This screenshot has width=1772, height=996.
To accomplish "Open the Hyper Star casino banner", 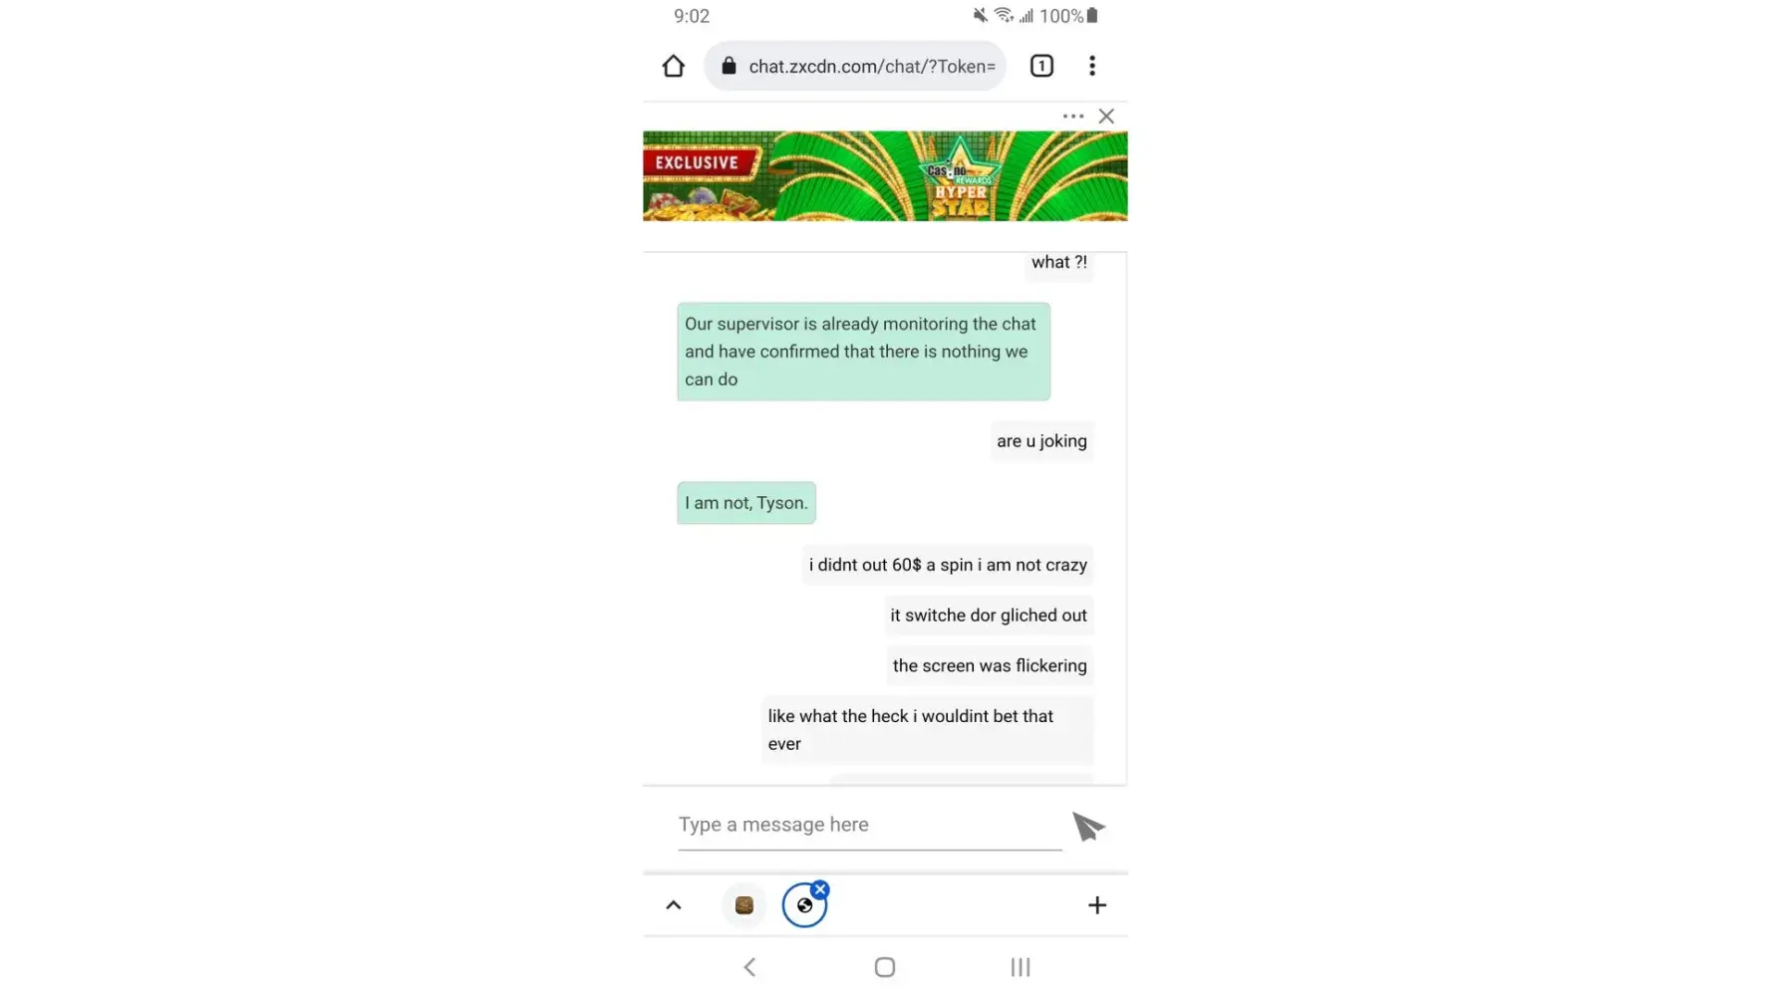I will [x=885, y=176].
